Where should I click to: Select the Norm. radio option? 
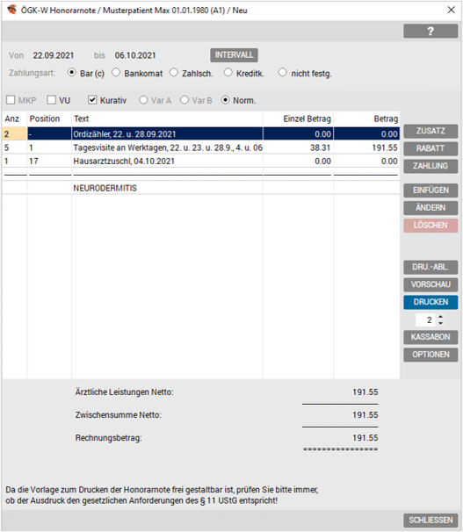tap(225, 100)
